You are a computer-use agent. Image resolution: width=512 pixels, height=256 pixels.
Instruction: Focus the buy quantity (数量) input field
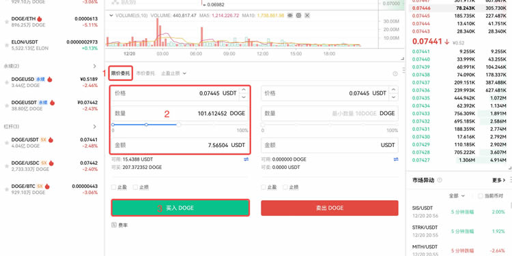(x=180, y=113)
